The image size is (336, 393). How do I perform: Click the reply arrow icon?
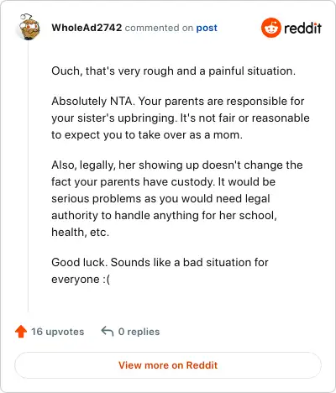pos(108,331)
